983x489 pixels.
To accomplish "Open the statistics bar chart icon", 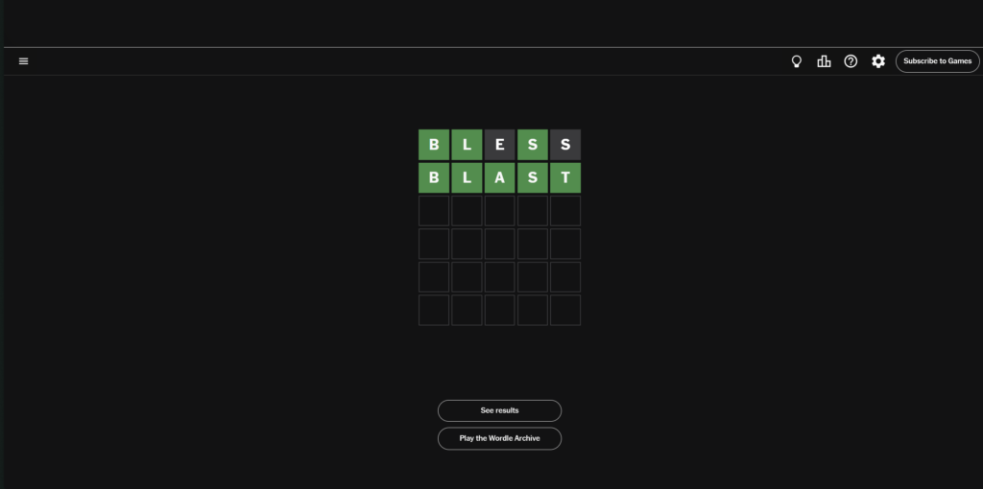I will pos(824,61).
